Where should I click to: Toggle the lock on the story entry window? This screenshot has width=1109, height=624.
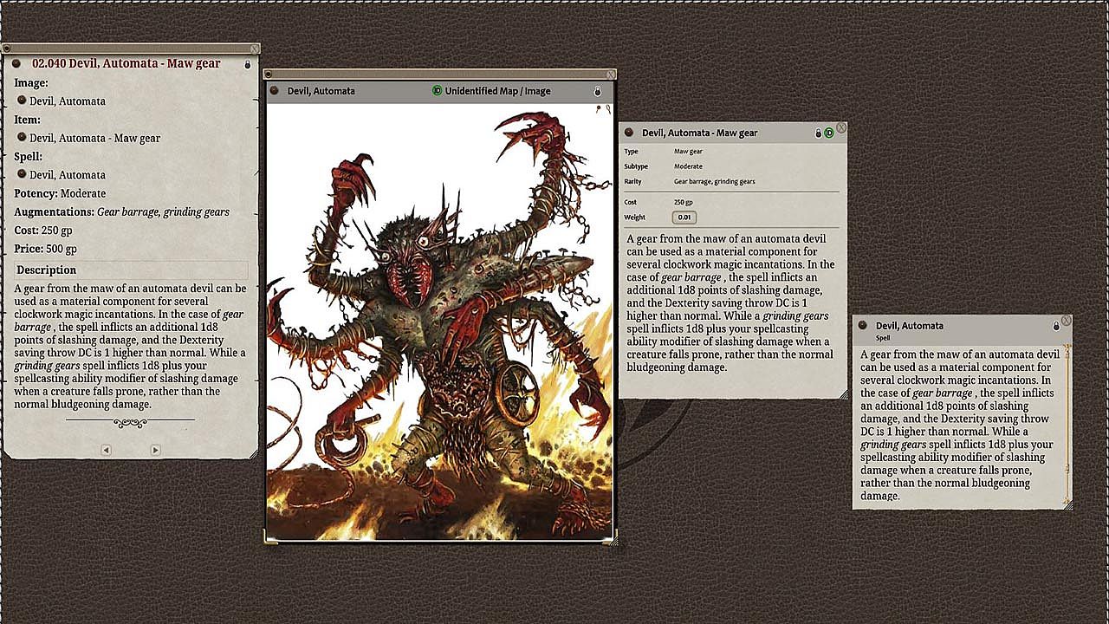248,64
